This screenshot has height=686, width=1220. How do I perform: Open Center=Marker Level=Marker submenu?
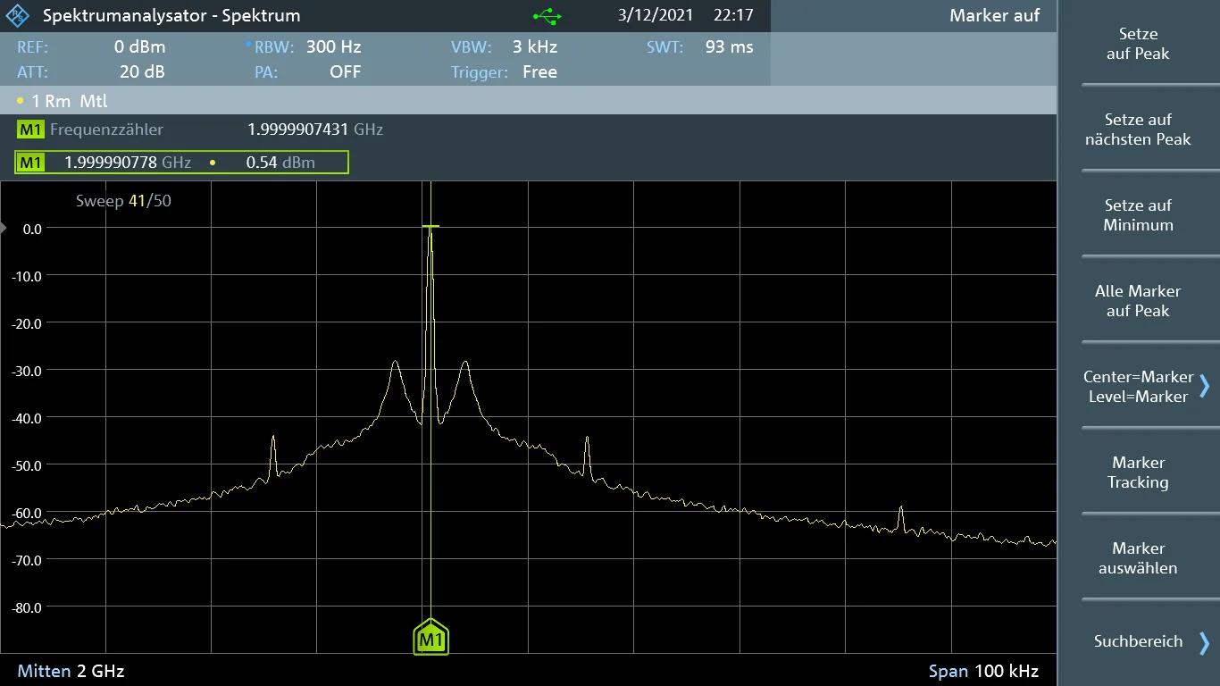coord(1138,387)
